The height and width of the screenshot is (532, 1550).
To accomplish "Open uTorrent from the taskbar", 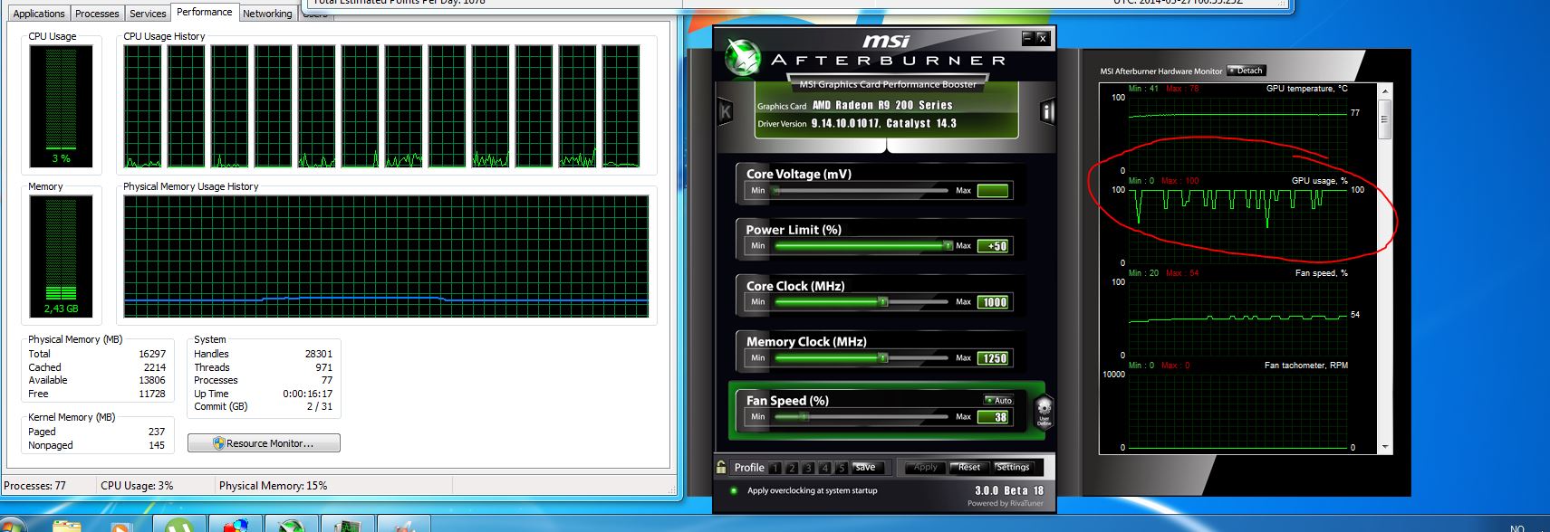I will (179, 525).
